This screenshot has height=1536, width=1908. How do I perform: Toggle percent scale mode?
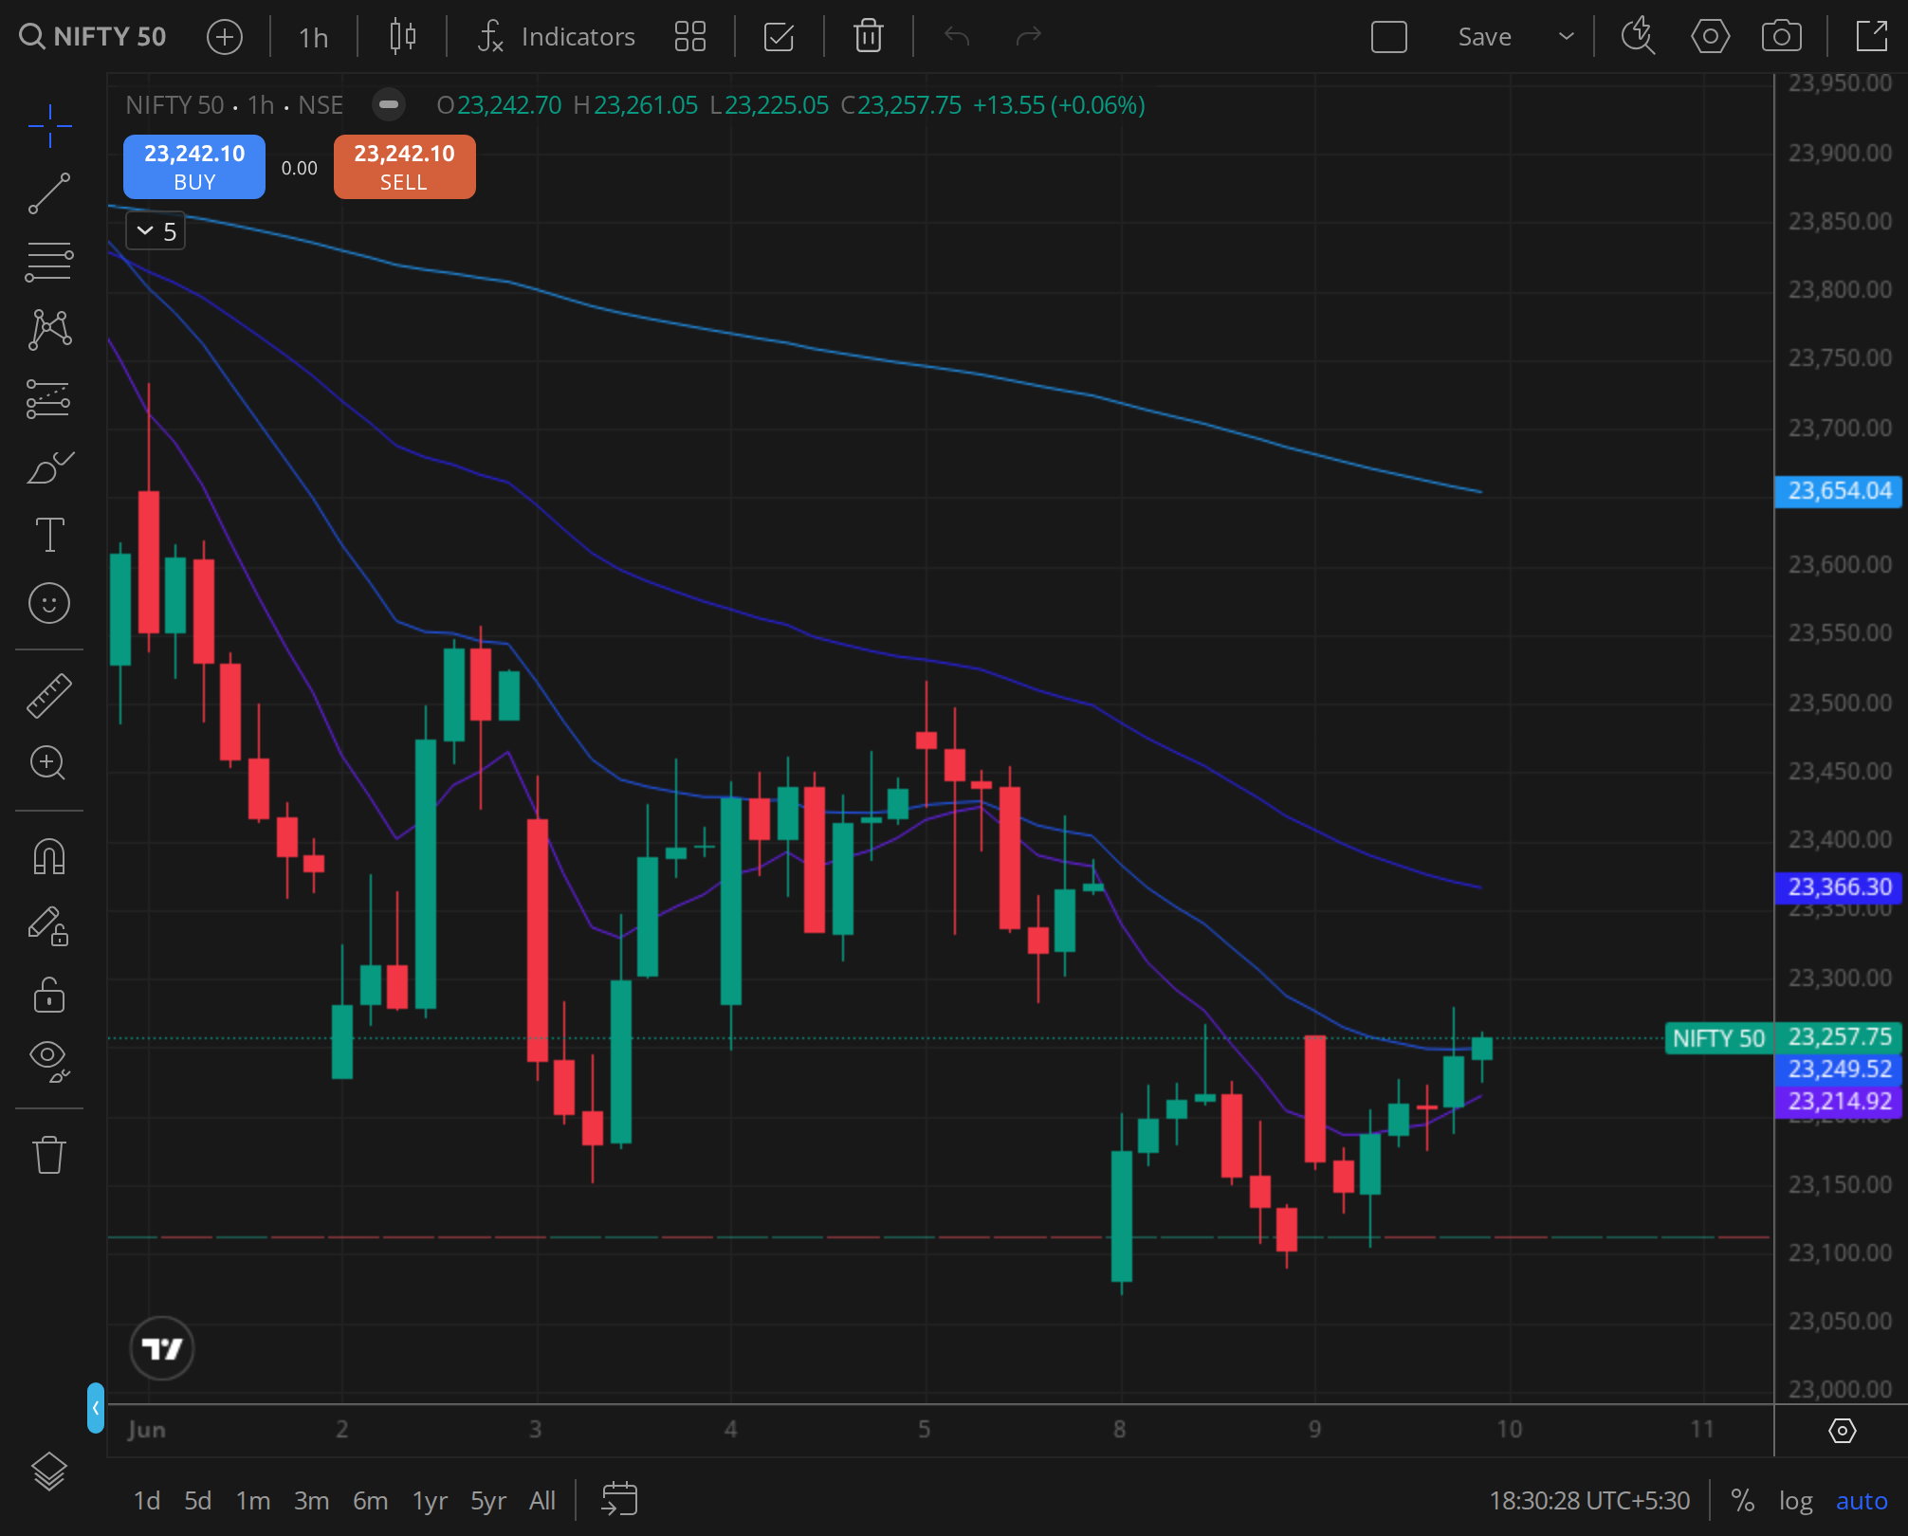pyautogui.click(x=1742, y=1501)
